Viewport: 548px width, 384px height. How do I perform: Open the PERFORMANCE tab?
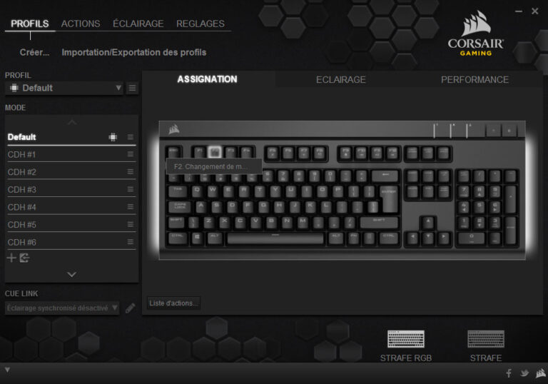pos(475,80)
